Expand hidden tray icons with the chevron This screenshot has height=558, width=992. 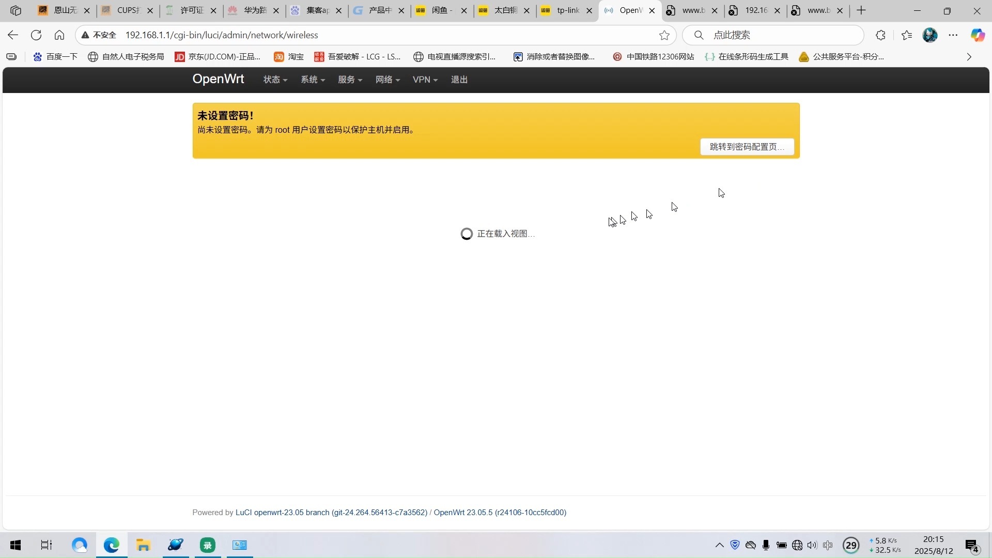coord(719,545)
